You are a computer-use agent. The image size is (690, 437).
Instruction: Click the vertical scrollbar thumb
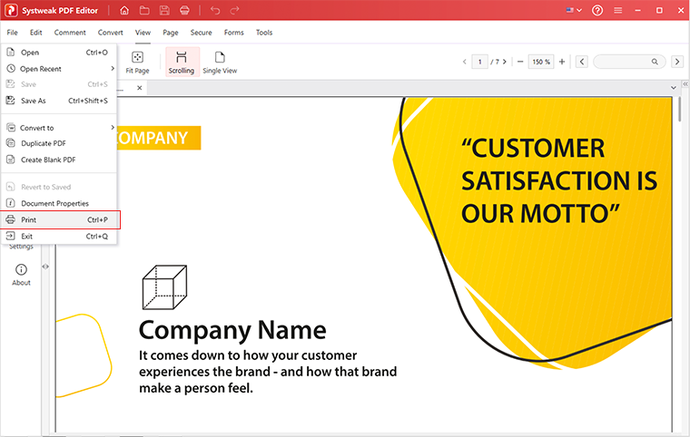point(680,110)
